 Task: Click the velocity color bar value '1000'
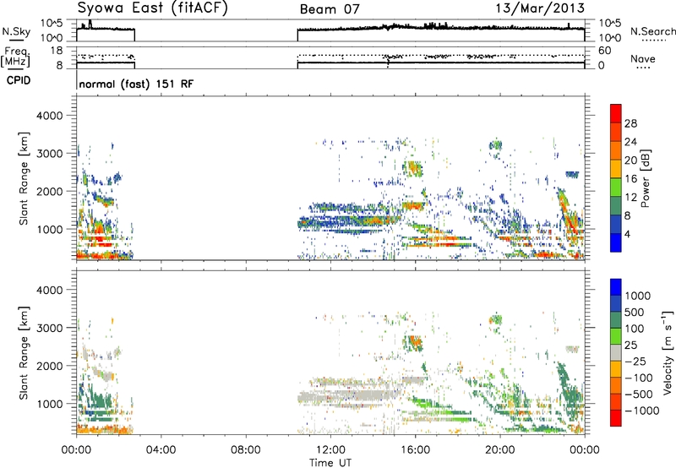pos(638,296)
